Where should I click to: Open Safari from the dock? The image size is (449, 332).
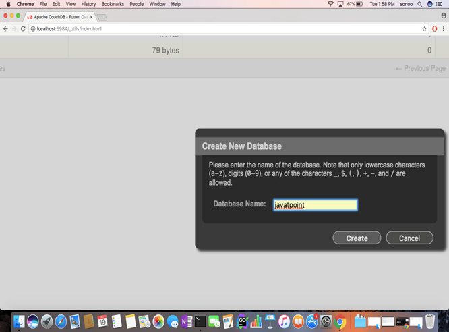tap(61, 321)
